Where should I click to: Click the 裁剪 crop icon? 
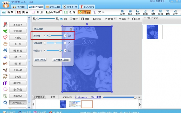point(168,12)
